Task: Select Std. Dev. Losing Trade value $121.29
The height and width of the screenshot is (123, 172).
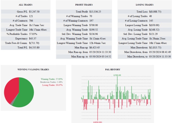Action: tap(153, 34)
